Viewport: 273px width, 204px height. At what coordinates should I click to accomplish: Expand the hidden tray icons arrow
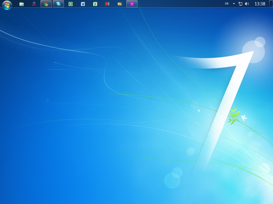234,4
